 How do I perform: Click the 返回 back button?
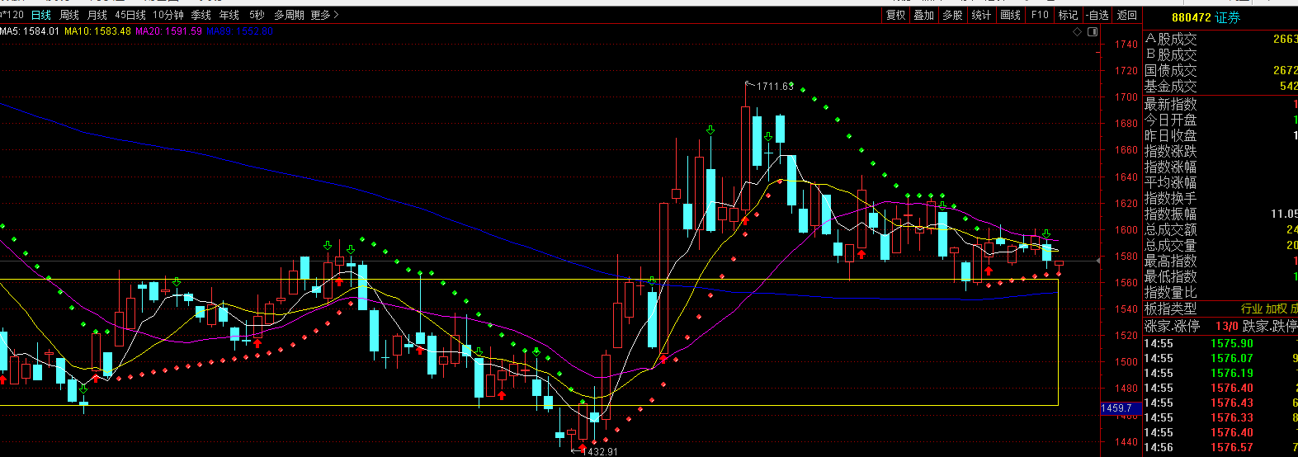(x=1127, y=15)
